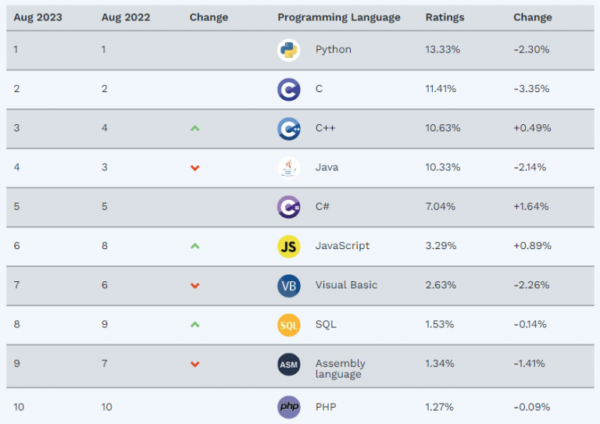600x424 pixels.
Task: Click the C language logo icon
Action: pos(288,89)
